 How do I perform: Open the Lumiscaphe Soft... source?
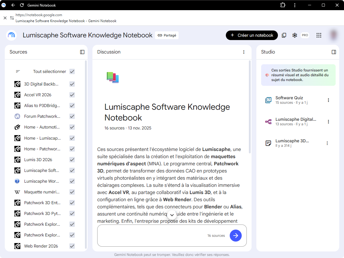[42, 170]
